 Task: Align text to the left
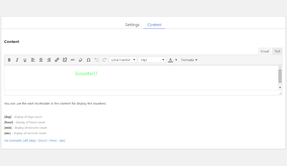pyautogui.click(x=33, y=60)
